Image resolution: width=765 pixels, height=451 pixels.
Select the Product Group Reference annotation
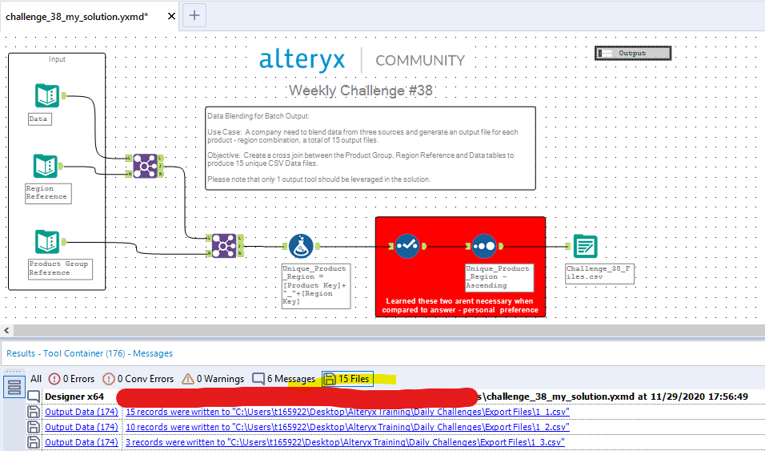pyautogui.click(x=60, y=268)
